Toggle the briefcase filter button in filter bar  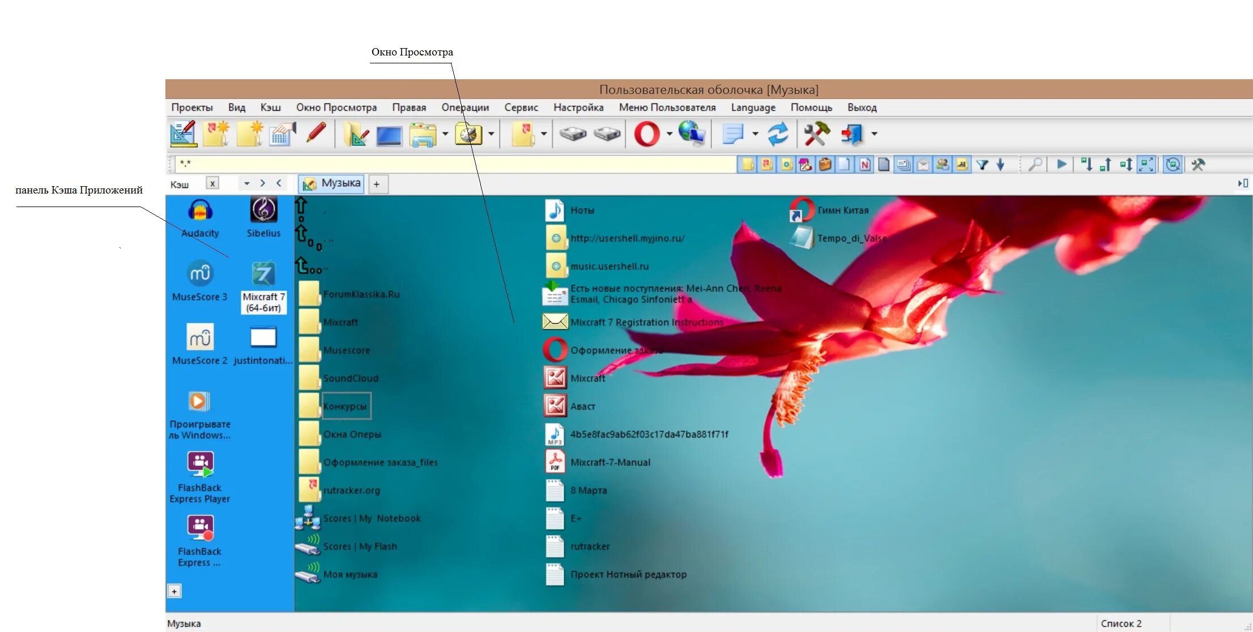[825, 165]
